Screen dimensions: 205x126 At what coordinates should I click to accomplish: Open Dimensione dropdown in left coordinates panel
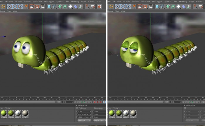(x=100, y=120)
